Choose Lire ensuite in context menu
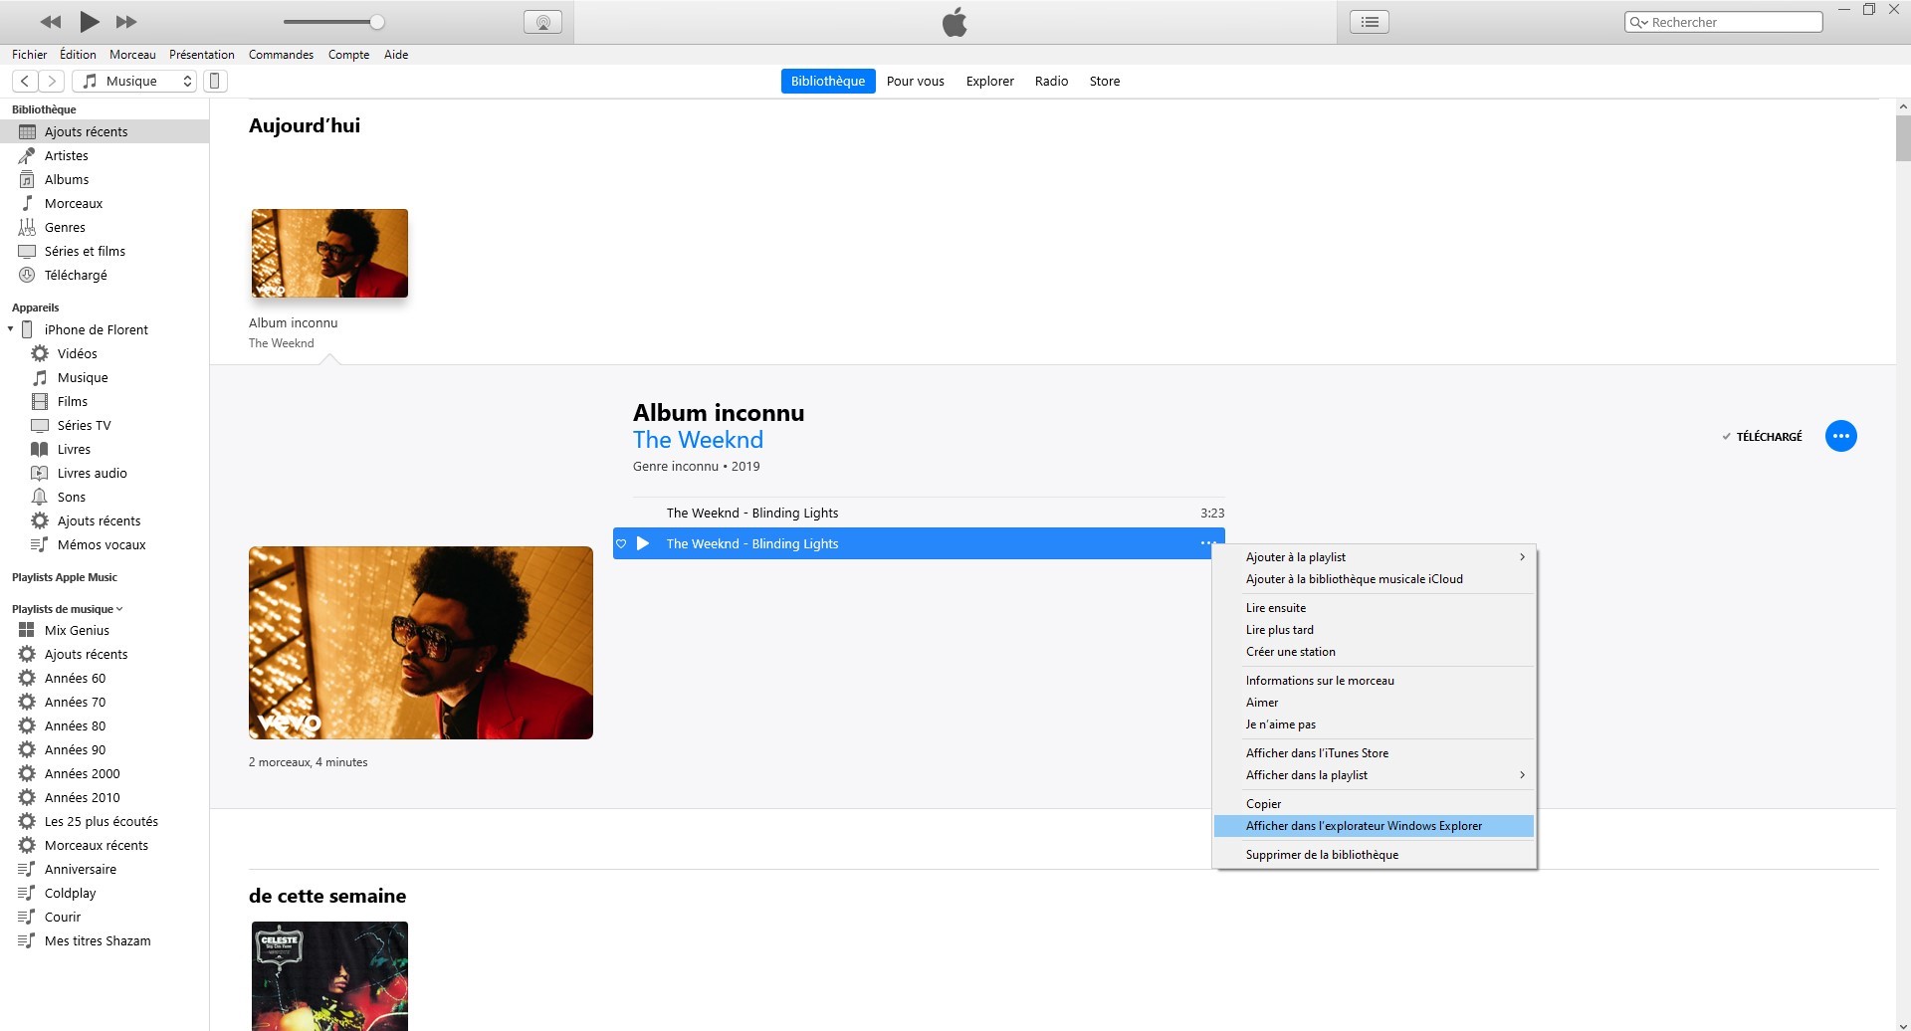Viewport: 1911px width, 1031px height. (x=1375, y=608)
